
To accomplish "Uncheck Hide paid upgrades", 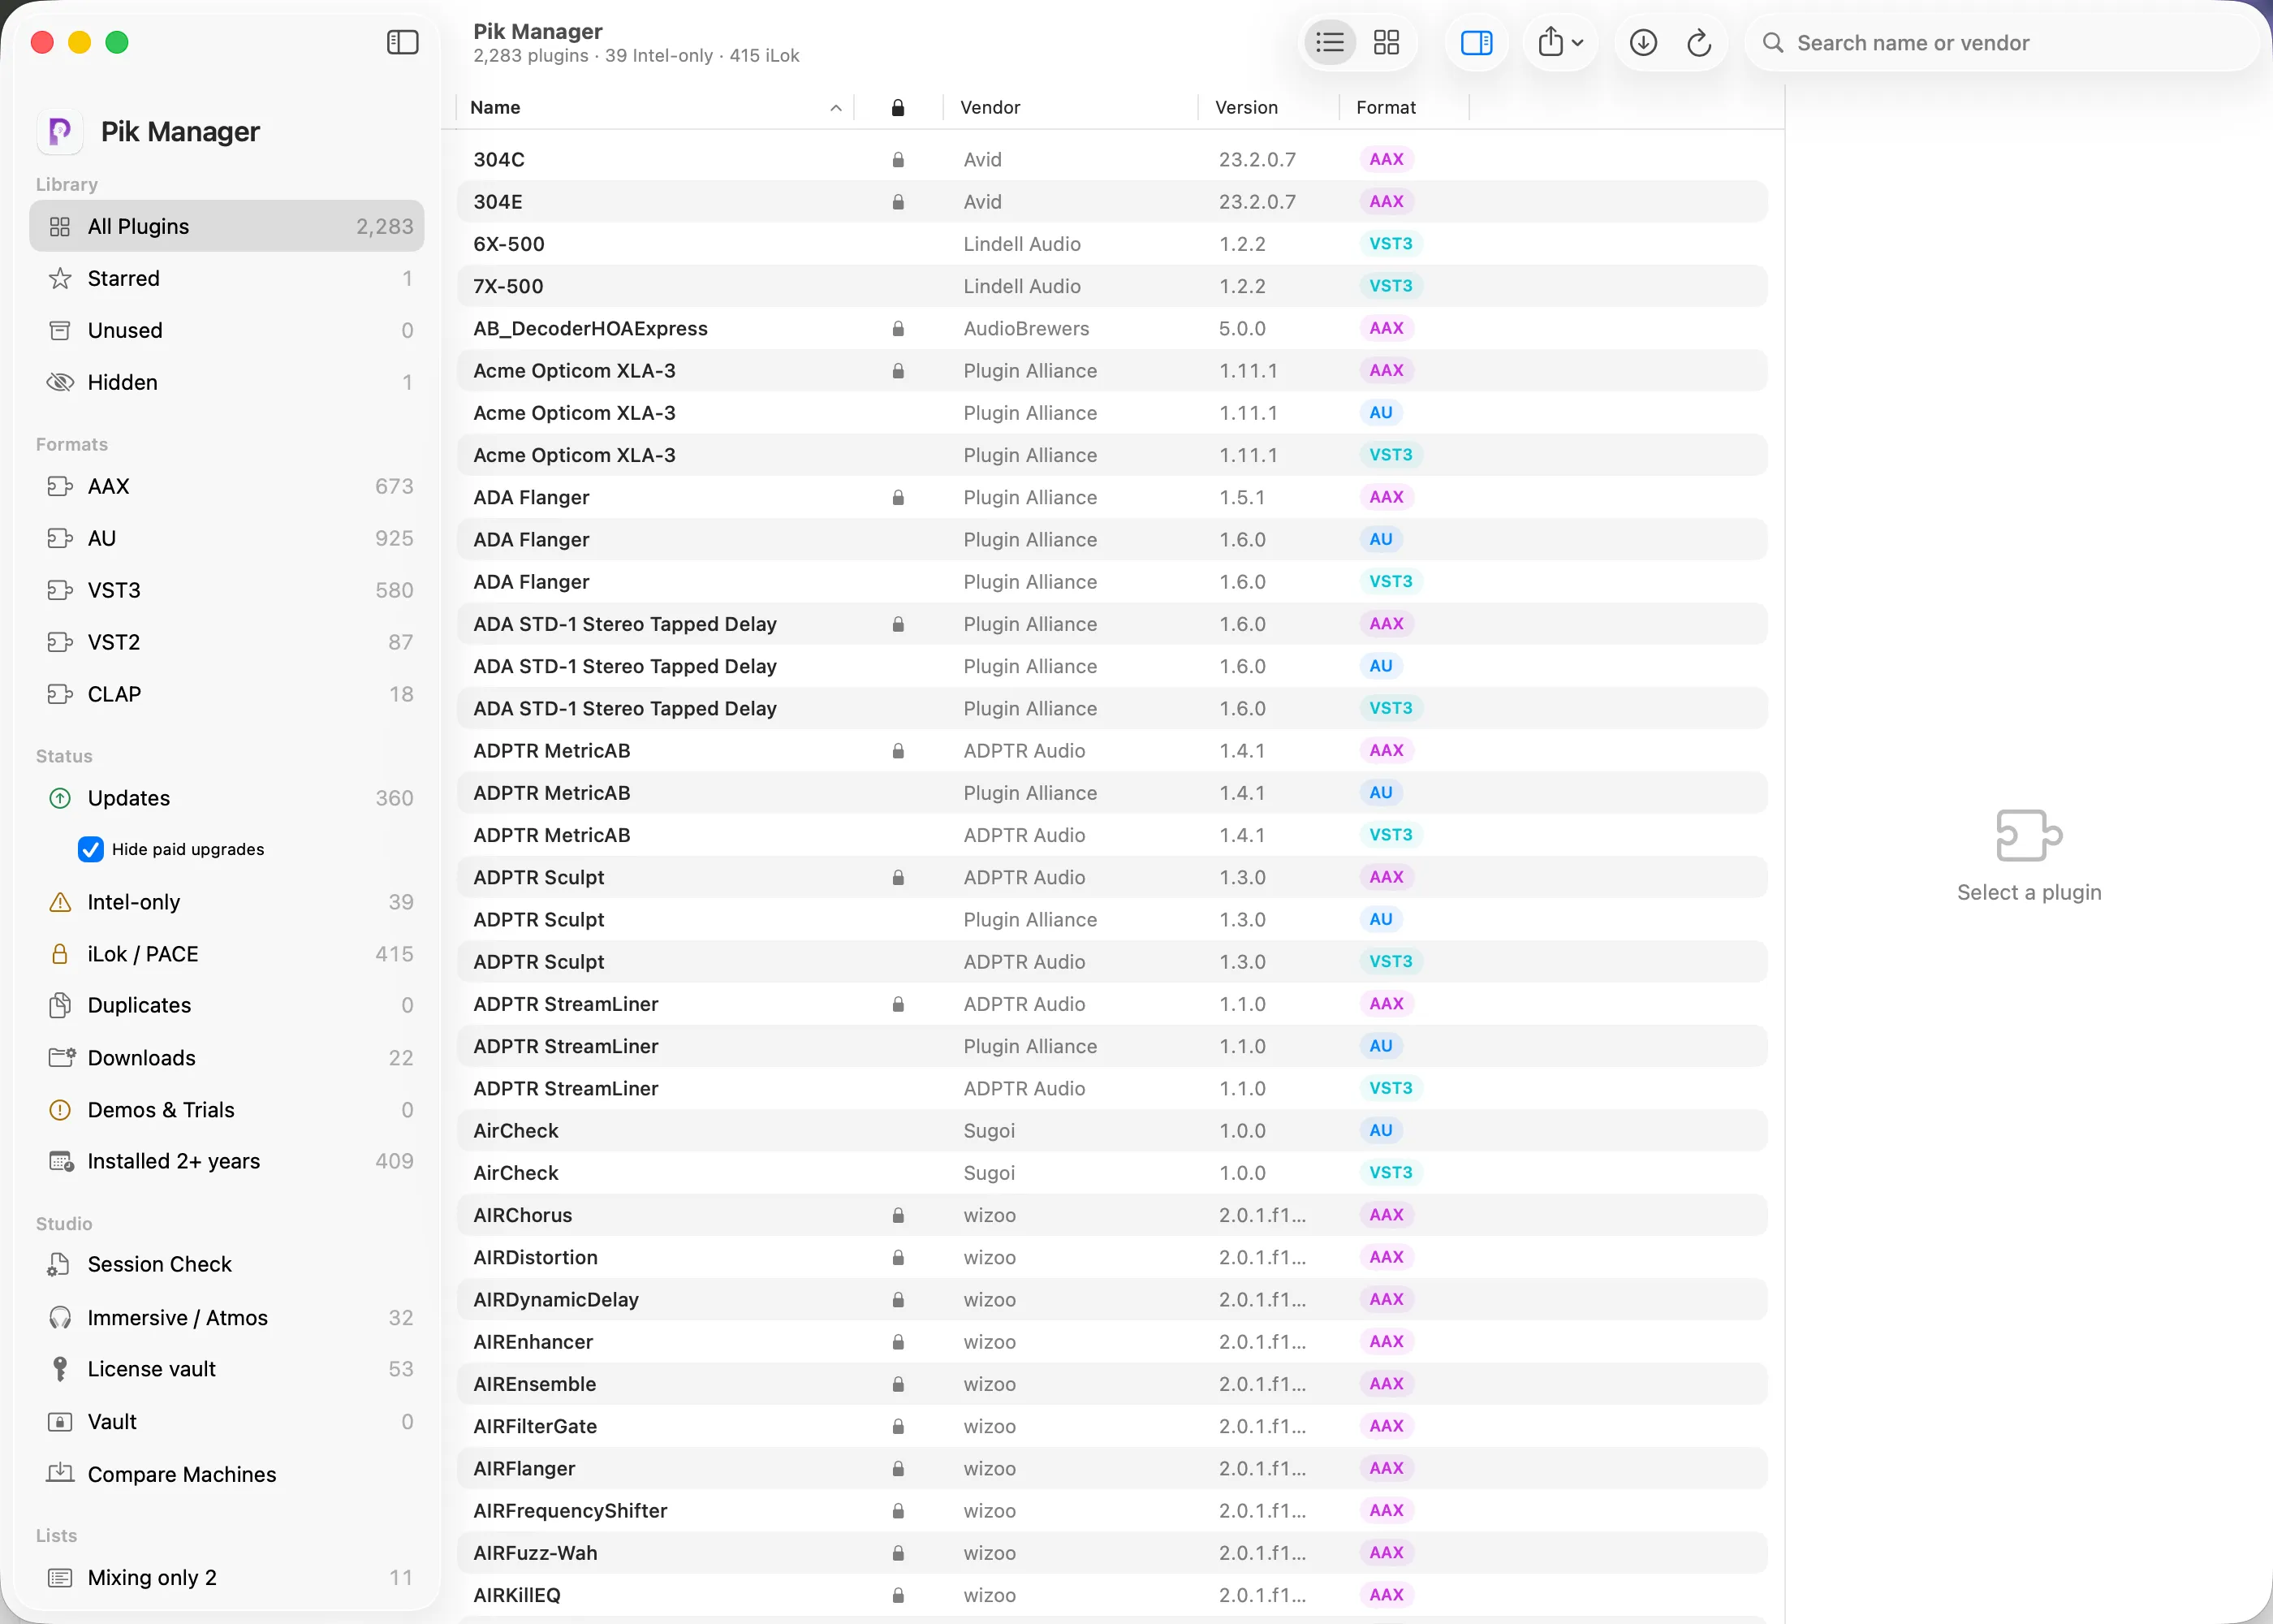I will (x=91, y=849).
